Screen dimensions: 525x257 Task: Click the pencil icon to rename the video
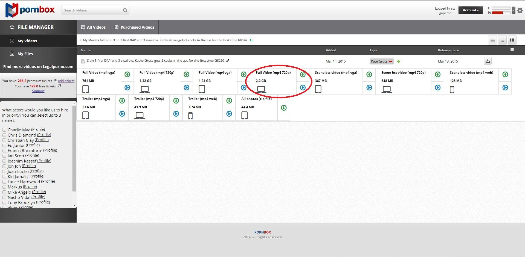pyautogui.click(x=228, y=61)
